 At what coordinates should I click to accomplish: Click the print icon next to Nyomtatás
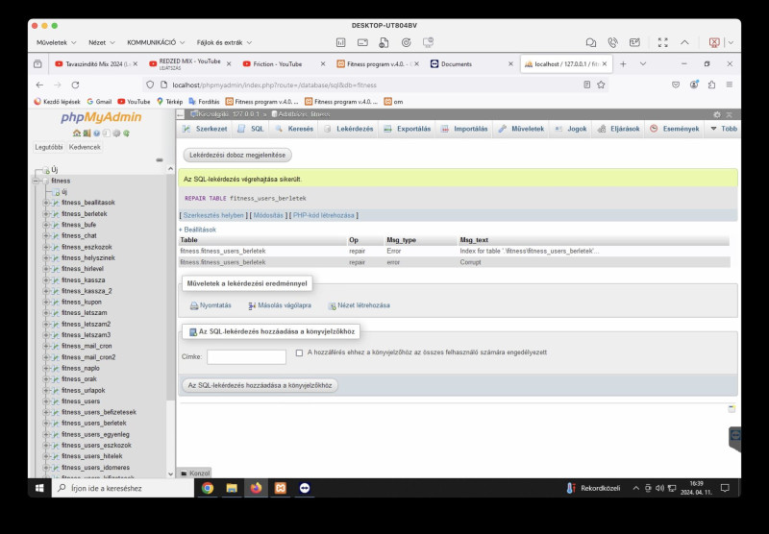point(194,305)
